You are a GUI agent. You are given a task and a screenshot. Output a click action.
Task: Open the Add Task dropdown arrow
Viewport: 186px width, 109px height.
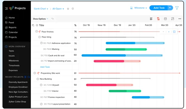170,8
